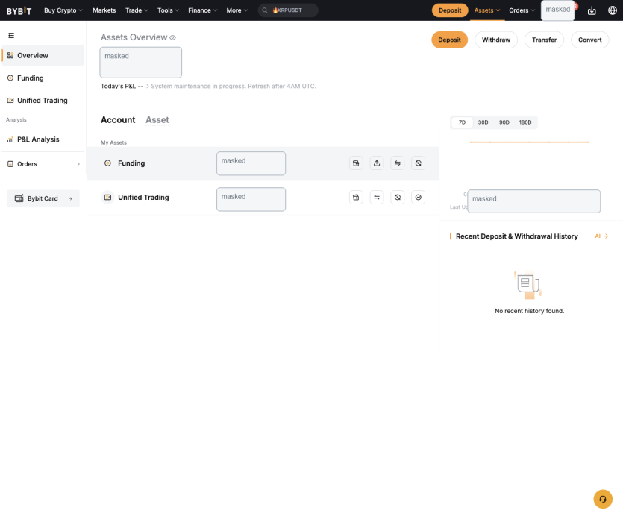Click the Convert button
The width and height of the screenshot is (623, 519).
point(589,40)
